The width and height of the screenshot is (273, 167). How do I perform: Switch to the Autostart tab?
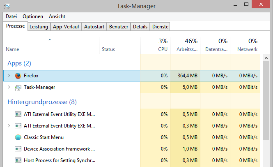pyautogui.click(x=94, y=26)
